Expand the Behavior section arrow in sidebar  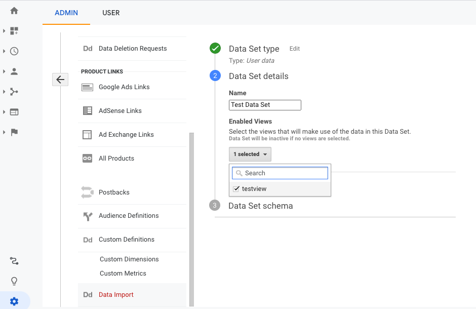(4, 112)
